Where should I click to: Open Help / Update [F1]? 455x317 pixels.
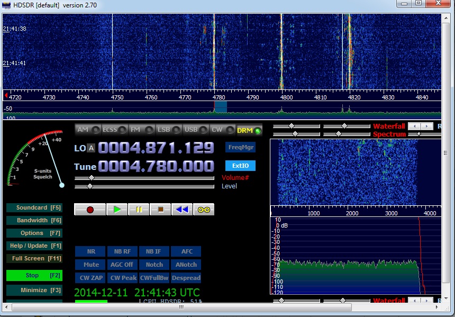[34, 246]
